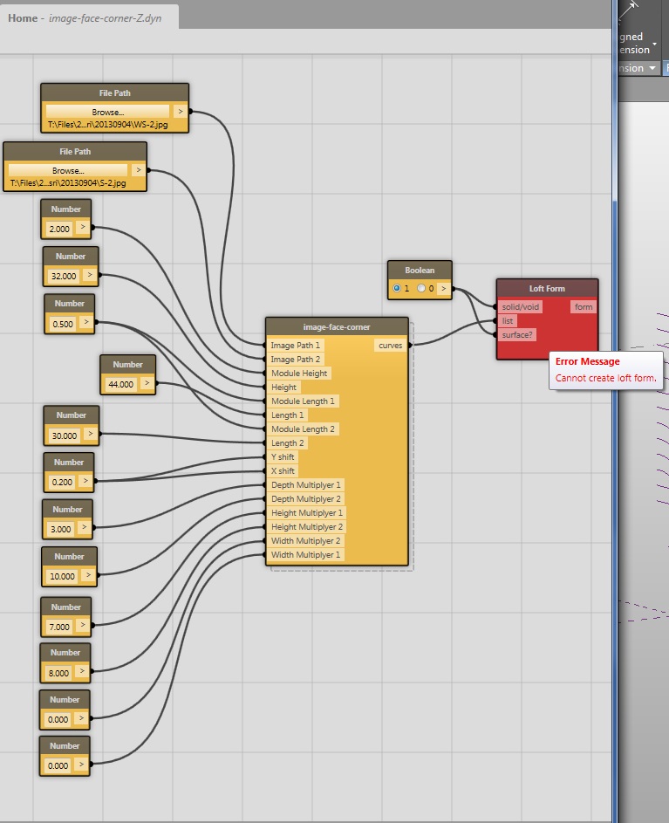Click the output arrow of the 0.500 Number node
Screen dimensions: 669x823
pyautogui.click(x=86, y=322)
